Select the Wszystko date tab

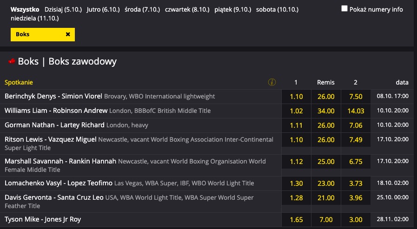tap(25, 10)
